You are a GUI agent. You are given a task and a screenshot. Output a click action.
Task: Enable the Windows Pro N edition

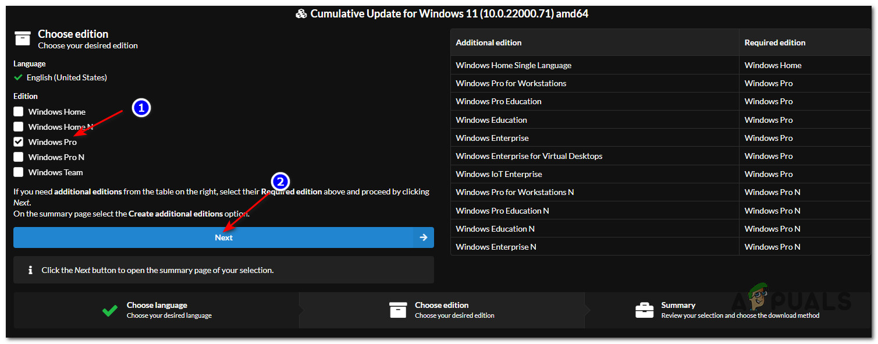(18, 157)
